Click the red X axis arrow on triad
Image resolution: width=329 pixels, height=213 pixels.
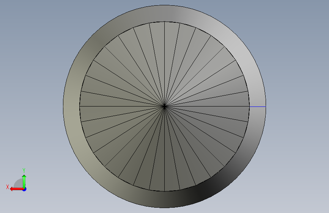click(x=16, y=189)
